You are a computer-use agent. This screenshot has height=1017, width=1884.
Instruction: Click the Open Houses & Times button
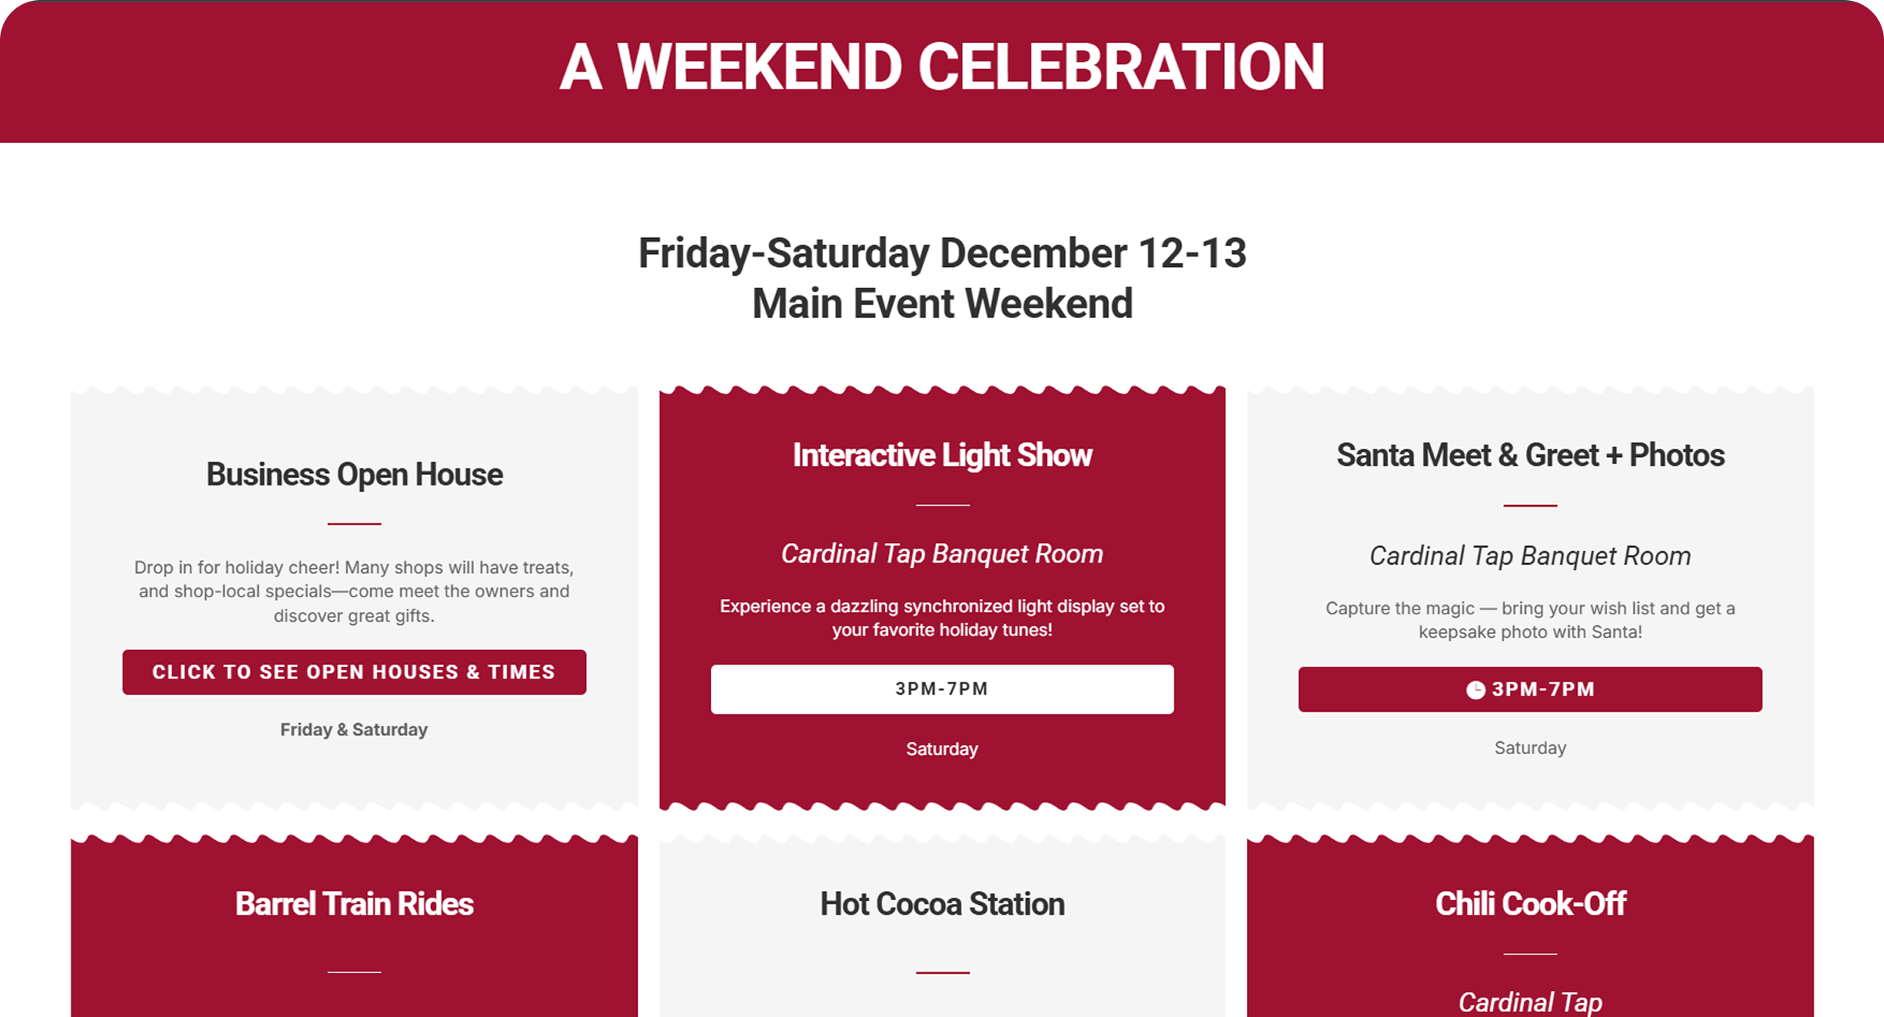point(354,672)
